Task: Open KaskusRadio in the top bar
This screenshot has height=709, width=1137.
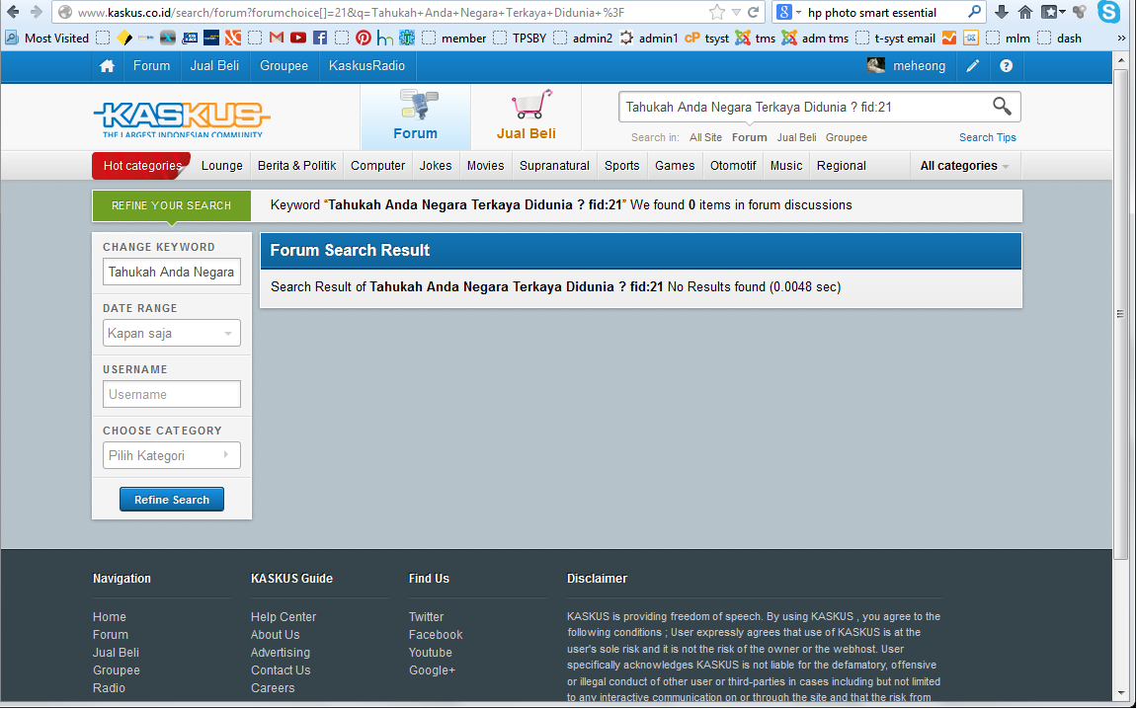Action: point(366,66)
